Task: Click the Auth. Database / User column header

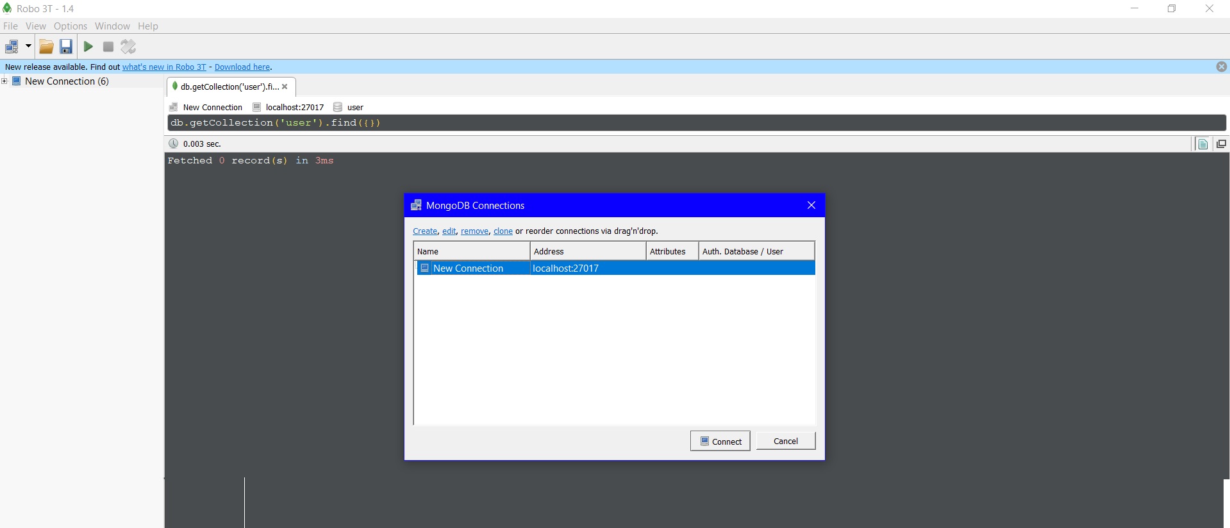Action: [x=756, y=251]
